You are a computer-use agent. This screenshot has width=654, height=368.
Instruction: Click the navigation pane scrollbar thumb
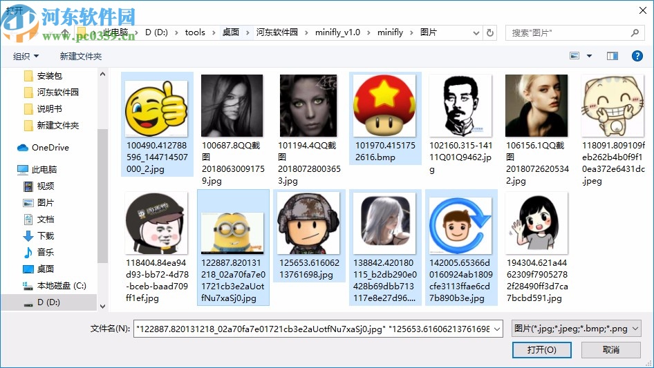tap(102, 196)
